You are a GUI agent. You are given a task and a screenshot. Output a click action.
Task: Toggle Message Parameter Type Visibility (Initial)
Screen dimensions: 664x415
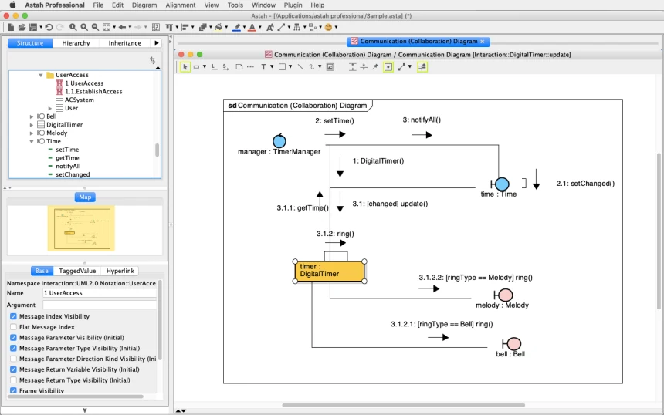[14, 348]
